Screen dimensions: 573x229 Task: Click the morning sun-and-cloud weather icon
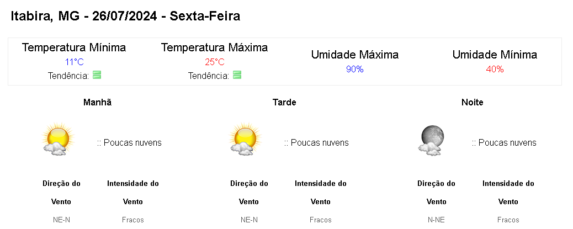pos(57,140)
